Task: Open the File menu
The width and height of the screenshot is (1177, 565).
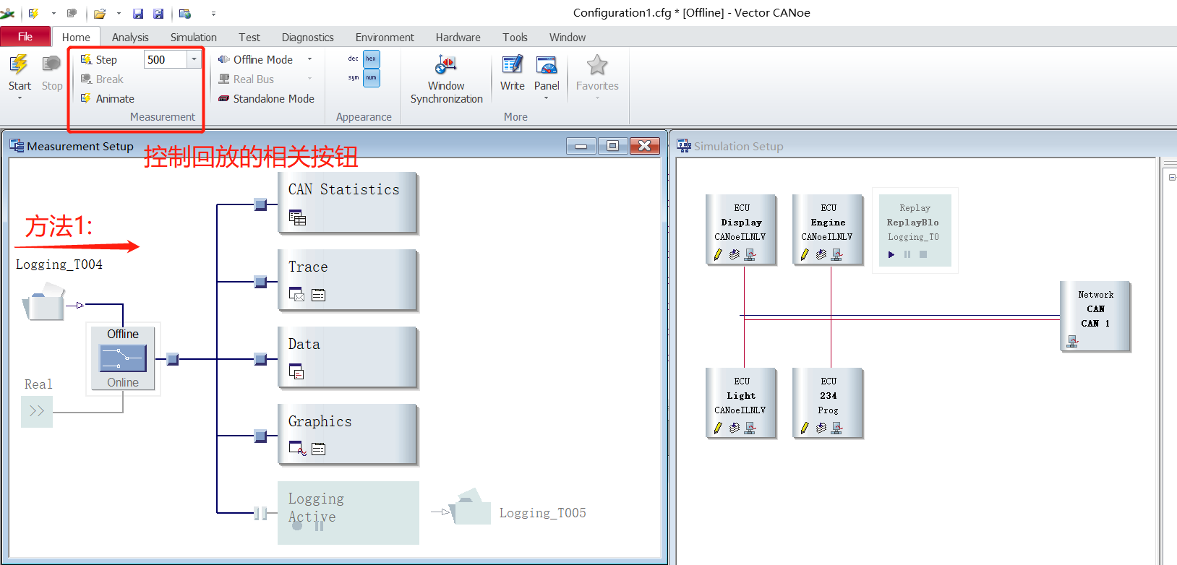Action: [x=25, y=36]
